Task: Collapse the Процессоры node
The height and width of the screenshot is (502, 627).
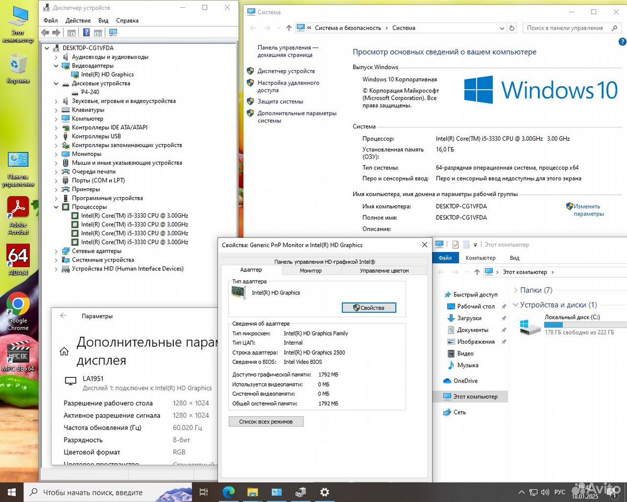Action: (x=56, y=207)
